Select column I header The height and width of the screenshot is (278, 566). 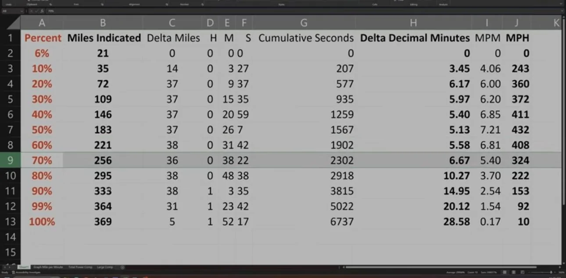click(x=487, y=23)
